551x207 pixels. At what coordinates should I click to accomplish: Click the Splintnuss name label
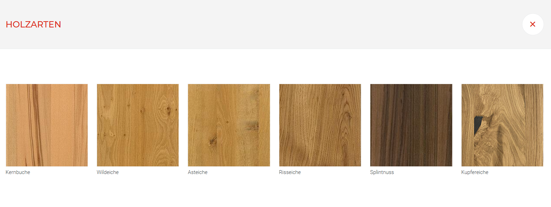pyautogui.click(x=382, y=172)
